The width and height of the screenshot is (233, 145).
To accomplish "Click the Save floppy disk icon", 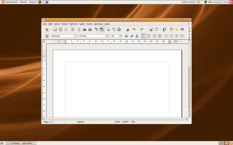I will click(60, 29).
